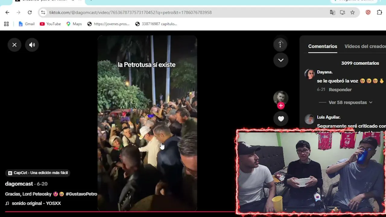Open the red extension icon in toolbar
386x217 pixels.
click(368, 12)
